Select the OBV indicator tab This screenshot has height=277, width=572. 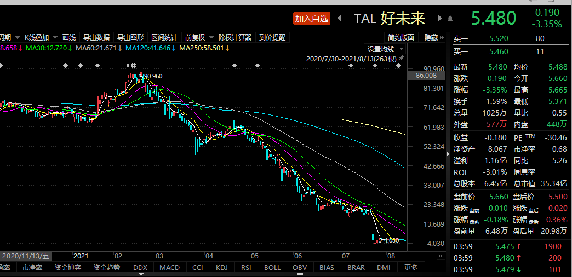tap(301, 268)
